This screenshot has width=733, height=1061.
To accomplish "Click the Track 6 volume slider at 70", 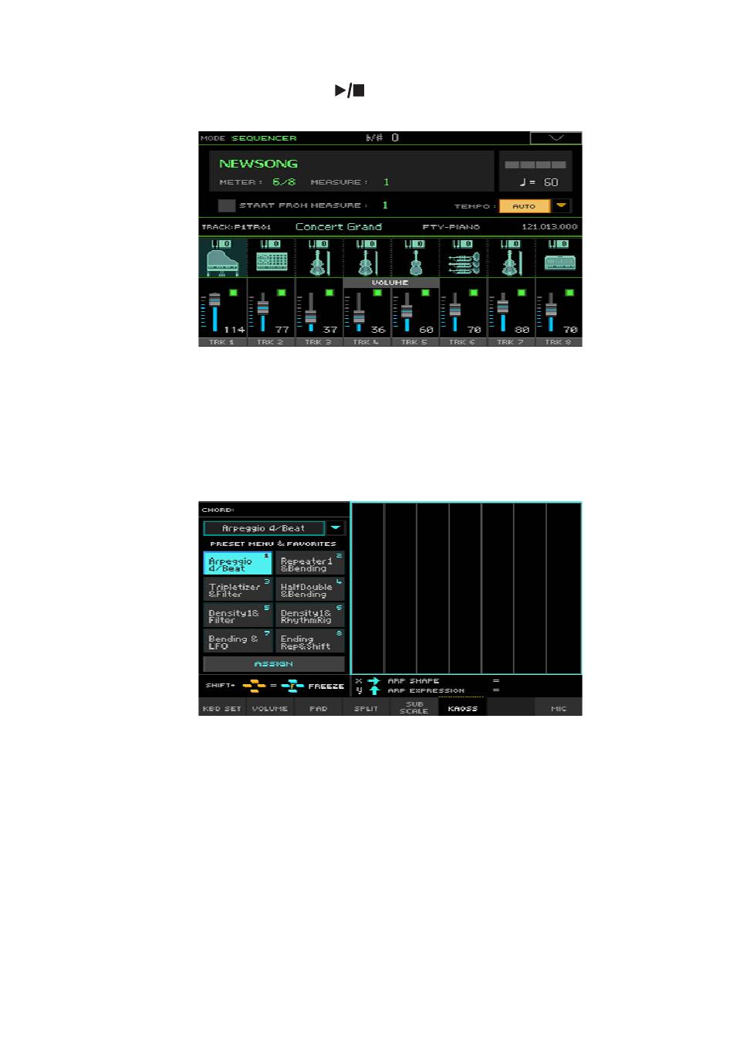I will (x=455, y=311).
